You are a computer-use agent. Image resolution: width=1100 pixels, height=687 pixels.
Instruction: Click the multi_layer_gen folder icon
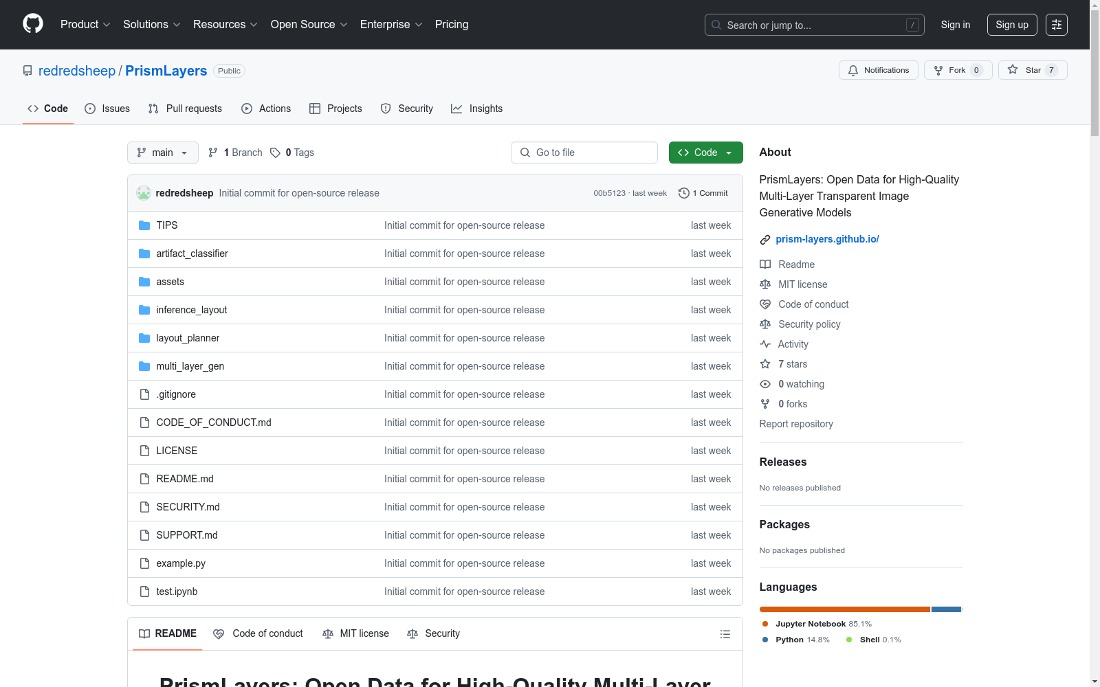point(144,366)
